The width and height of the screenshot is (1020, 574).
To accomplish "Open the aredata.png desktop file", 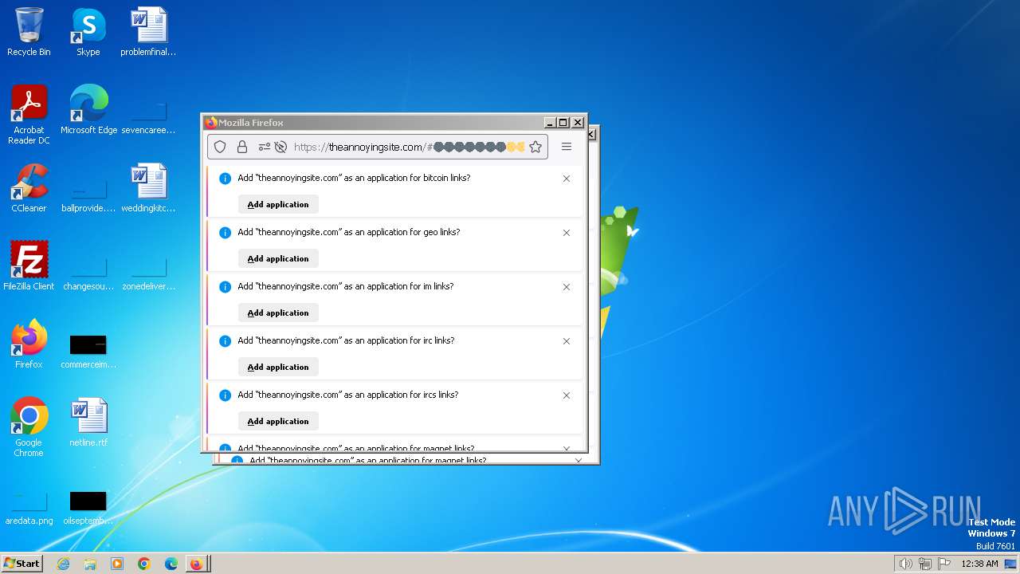I will point(29,507).
